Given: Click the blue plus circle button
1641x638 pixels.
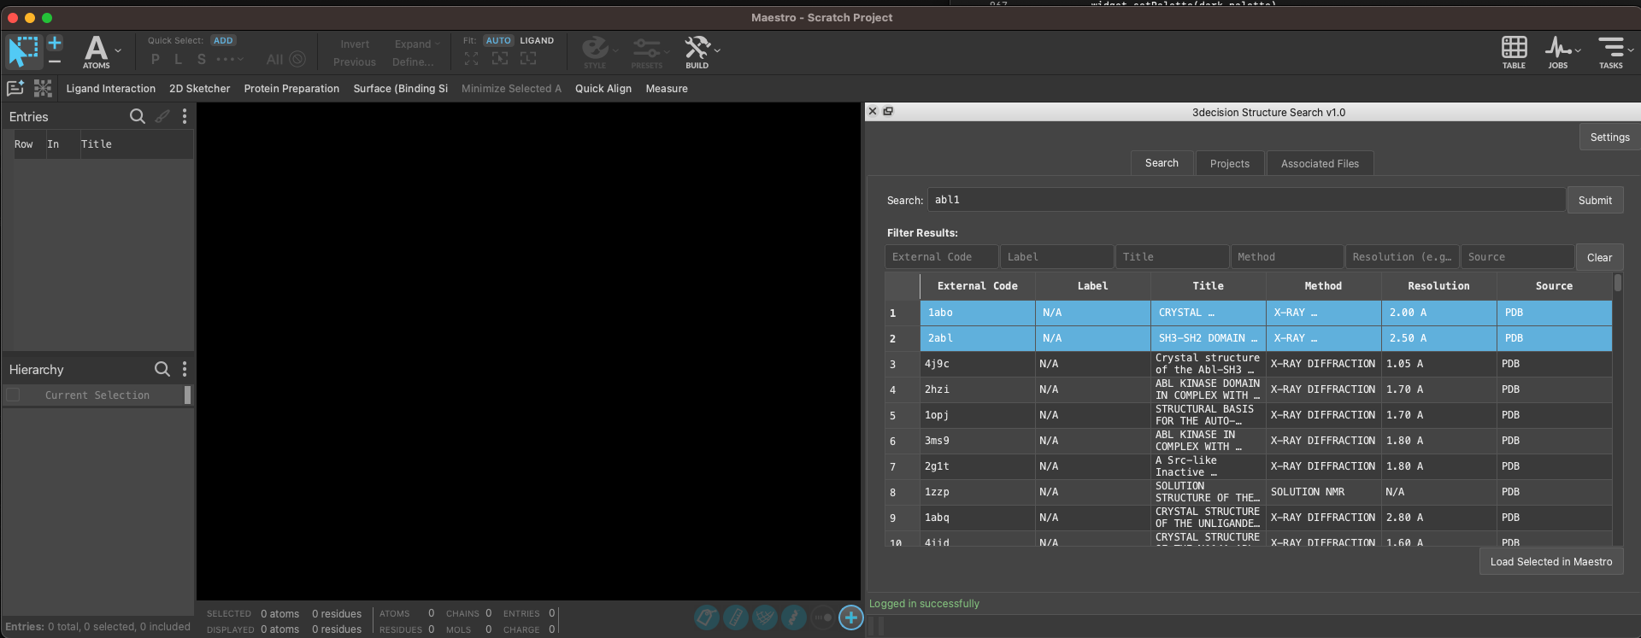Looking at the screenshot, I should pyautogui.click(x=851, y=617).
